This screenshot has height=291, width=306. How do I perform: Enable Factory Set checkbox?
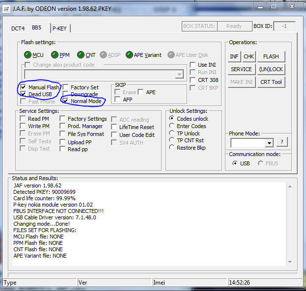tap(65, 87)
